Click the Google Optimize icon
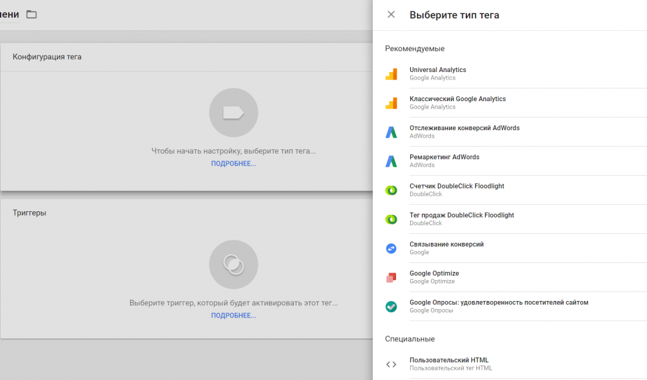 coord(391,278)
